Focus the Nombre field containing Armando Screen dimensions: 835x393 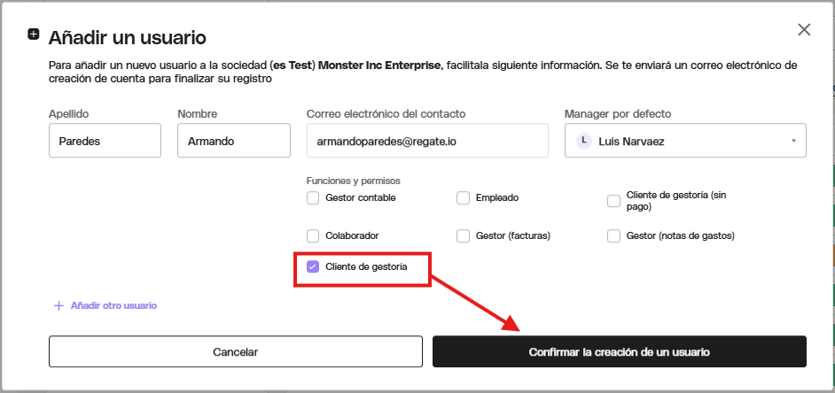coord(234,141)
